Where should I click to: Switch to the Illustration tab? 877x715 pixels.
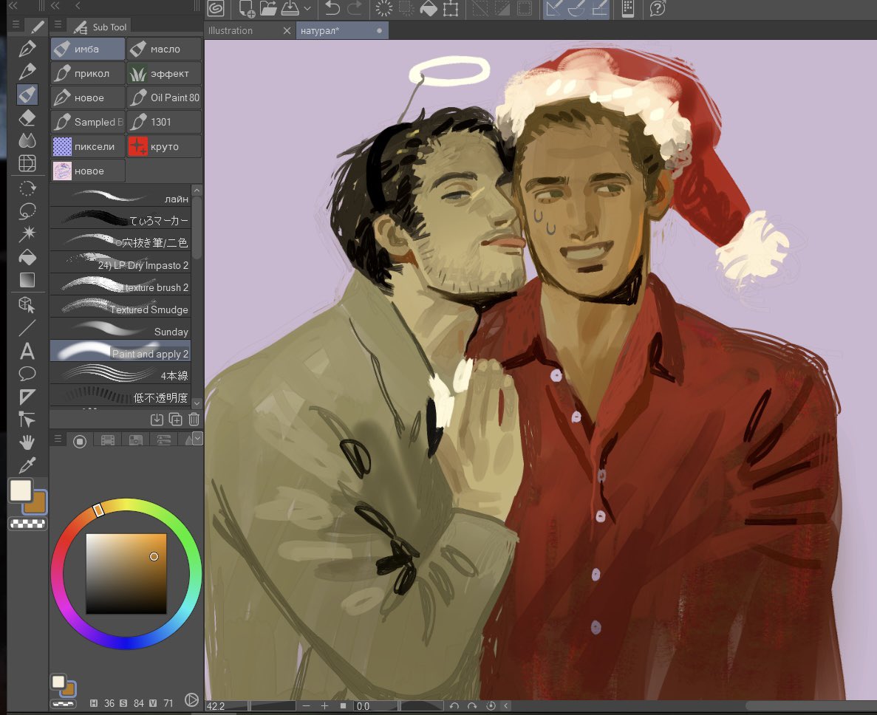click(x=231, y=30)
